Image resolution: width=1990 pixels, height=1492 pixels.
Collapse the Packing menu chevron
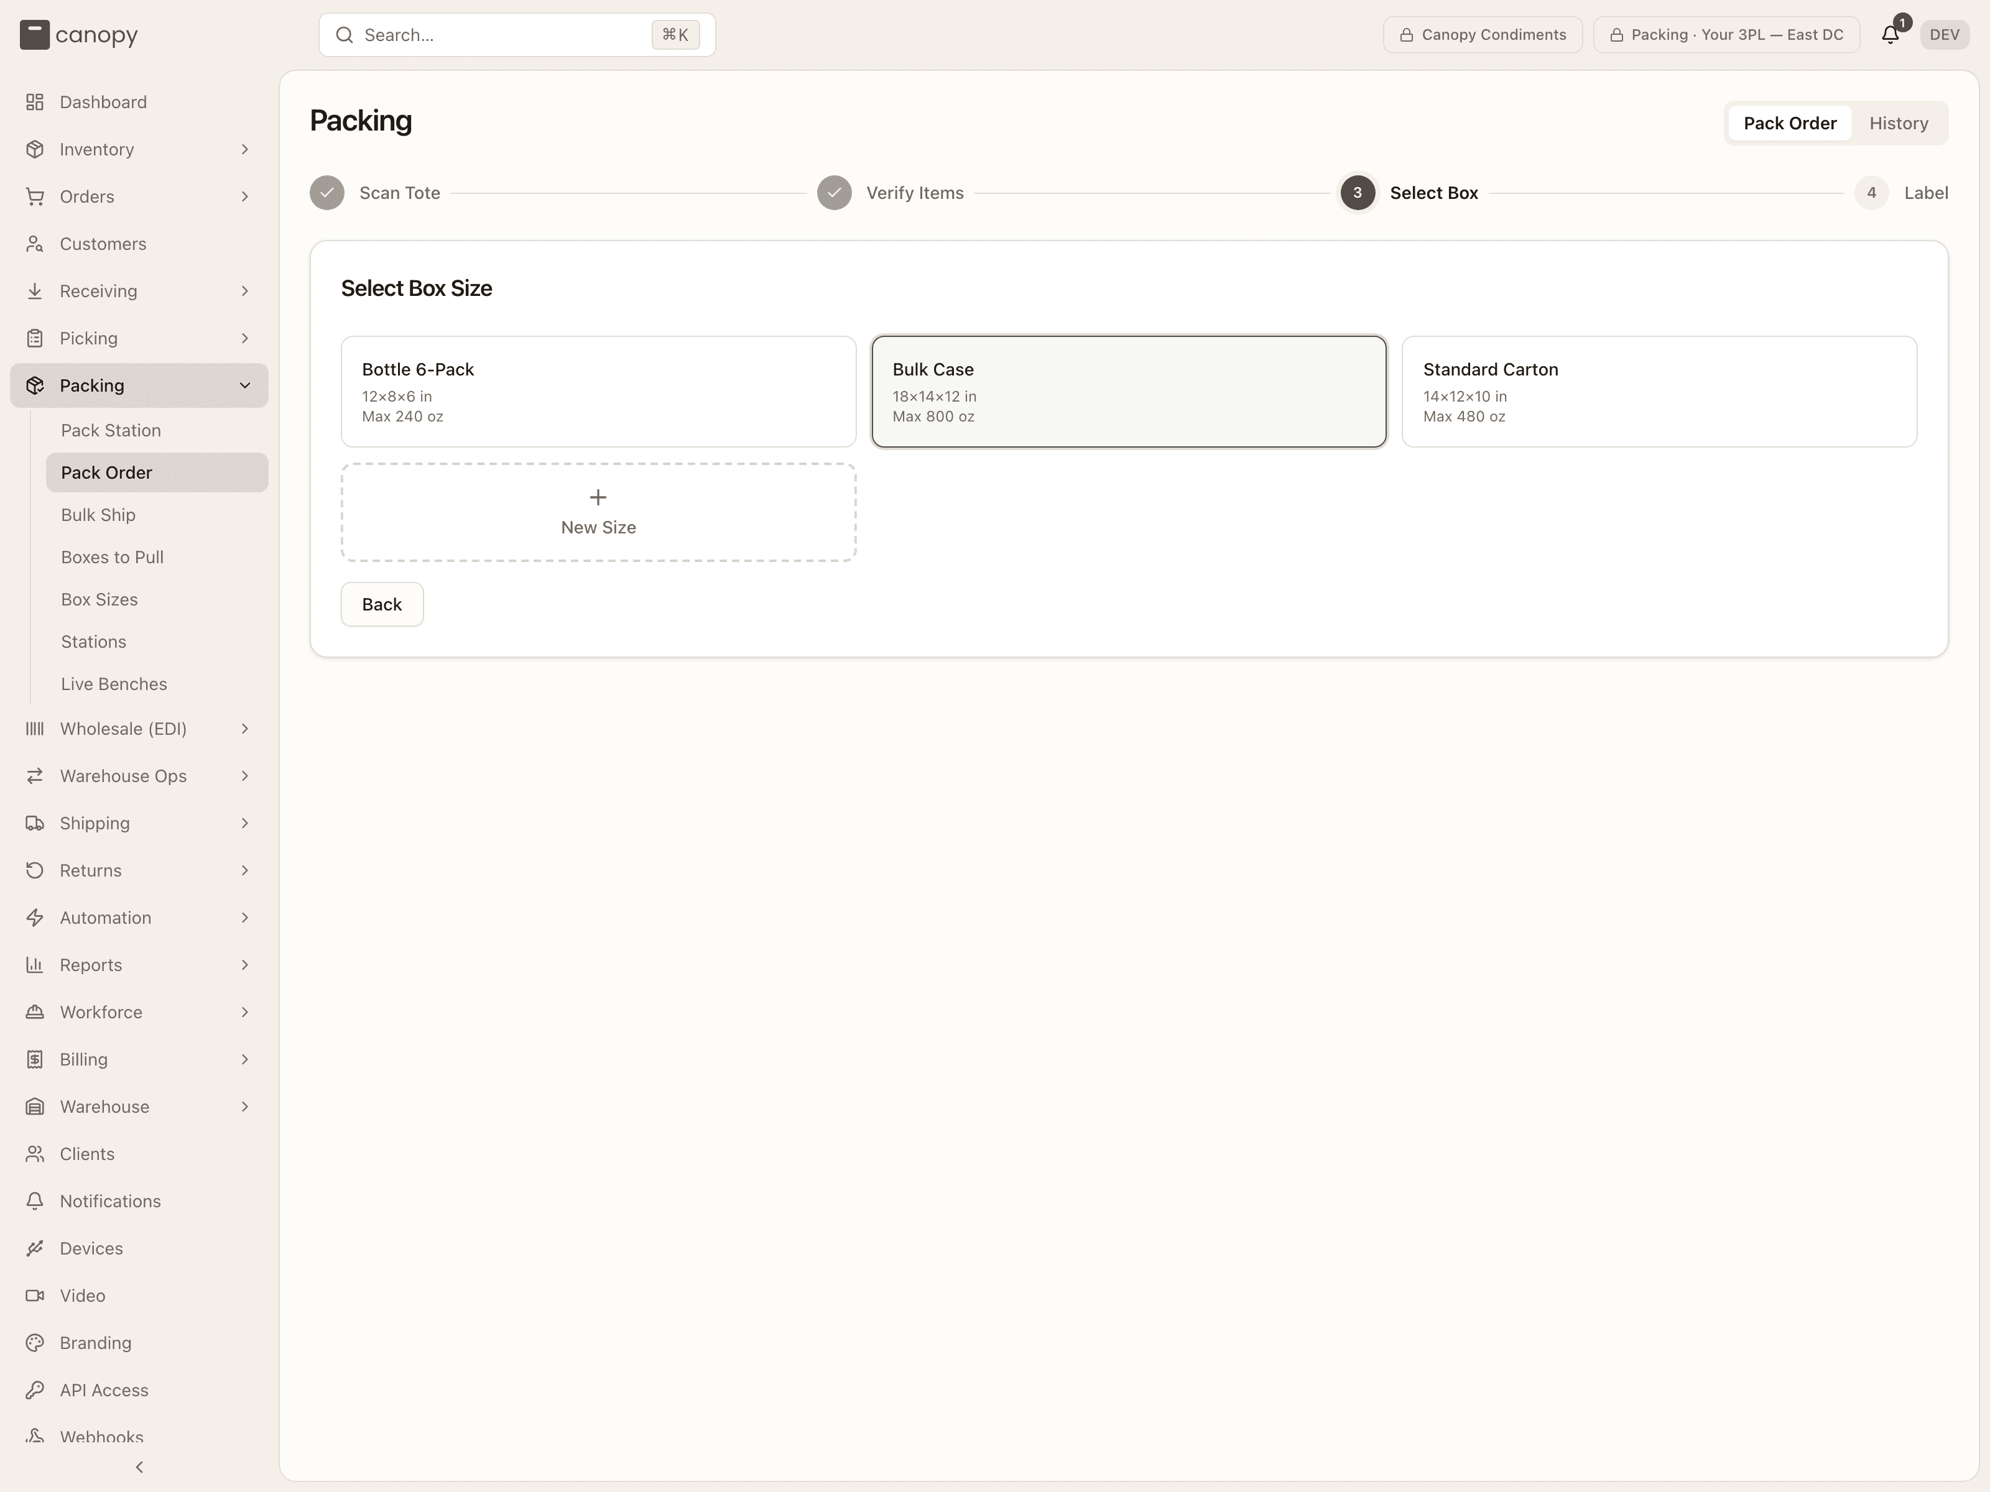[244, 385]
